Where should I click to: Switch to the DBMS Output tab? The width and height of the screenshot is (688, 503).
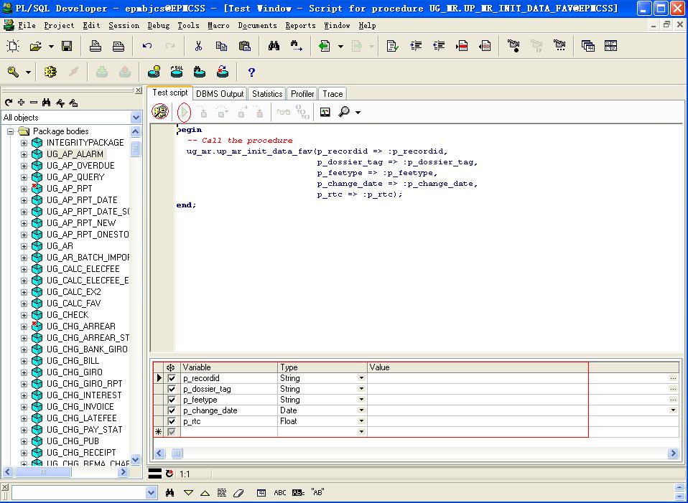(220, 94)
